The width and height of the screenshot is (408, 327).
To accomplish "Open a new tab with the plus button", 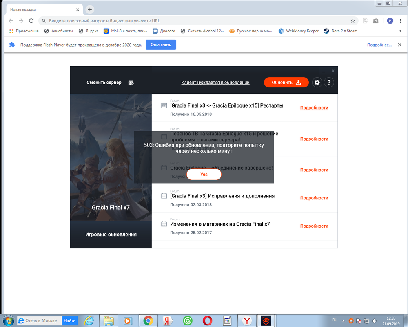I will tap(90, 9).
